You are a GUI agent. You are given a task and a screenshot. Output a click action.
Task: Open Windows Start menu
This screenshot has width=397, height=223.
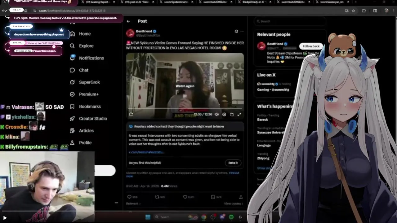click(148, 217)
